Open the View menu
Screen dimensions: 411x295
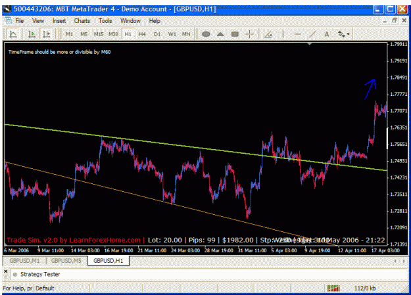(38, 21)
